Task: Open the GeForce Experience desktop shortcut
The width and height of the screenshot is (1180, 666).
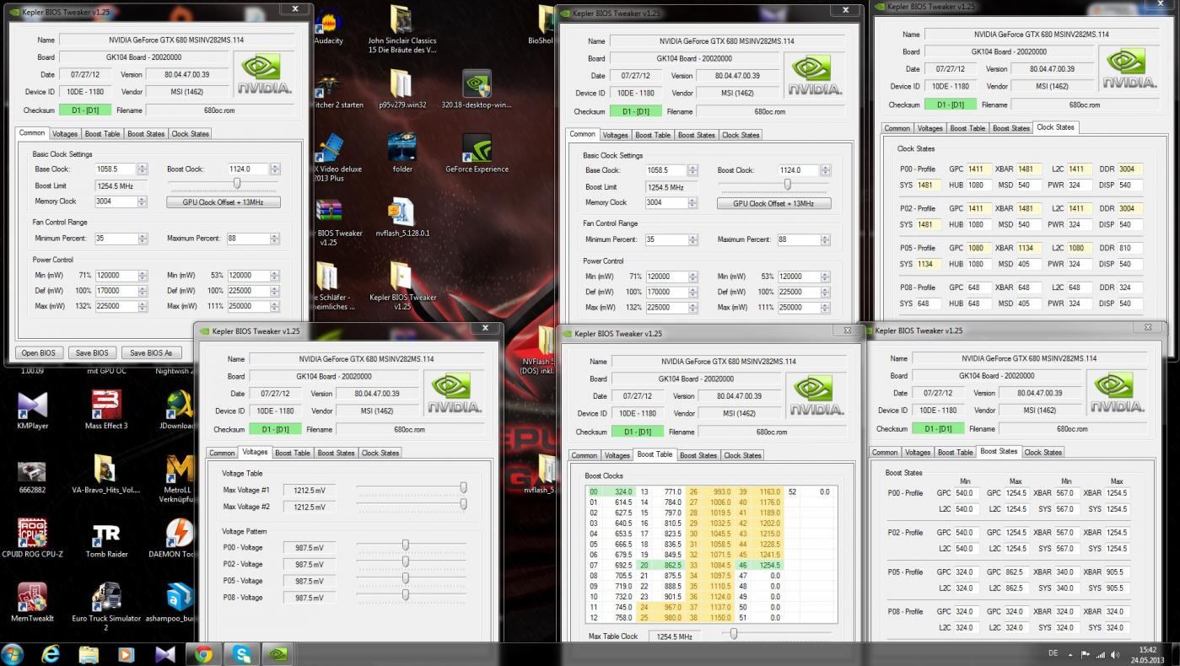Action: (x=477, y=153)
